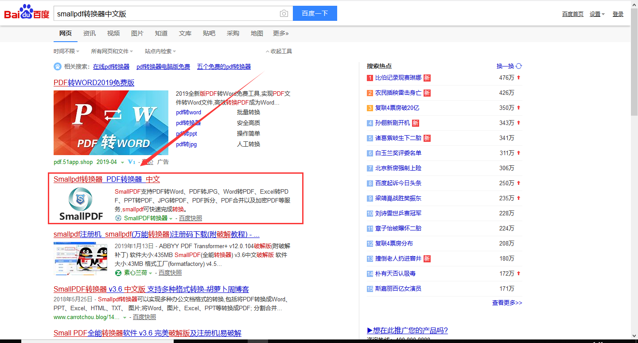Open the 站点内检索 dropdown
This screenshot has height=343, width=638.
(x=160, y=51)
